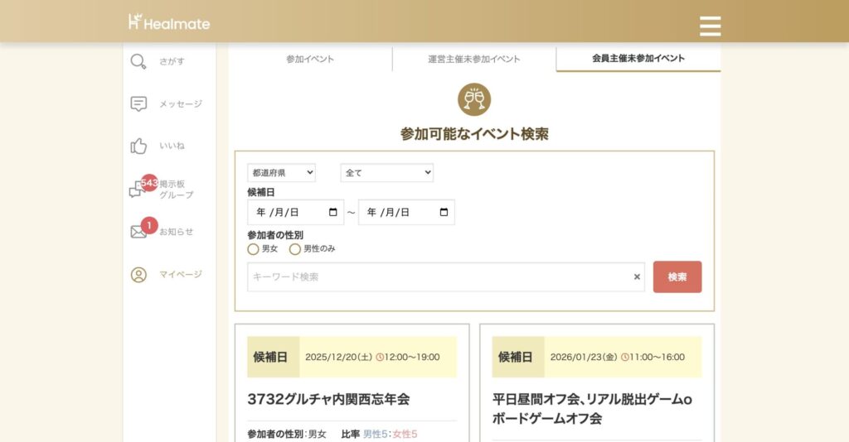Click the date 2026/01/23(金)
The image size is (849, 442).
584,358
